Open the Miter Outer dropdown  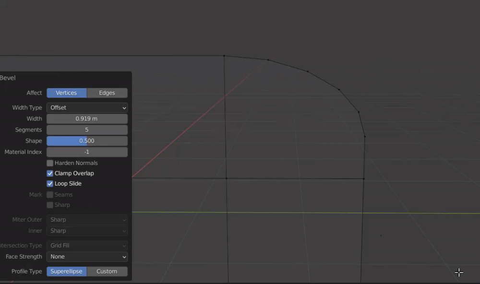[x=87, y=220]
